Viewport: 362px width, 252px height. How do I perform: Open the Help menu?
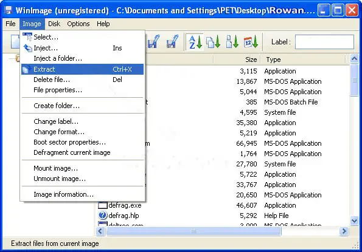click(x=103, y=24)
